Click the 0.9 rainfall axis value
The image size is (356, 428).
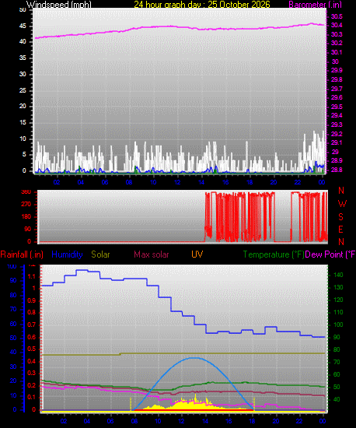(32, 300)
